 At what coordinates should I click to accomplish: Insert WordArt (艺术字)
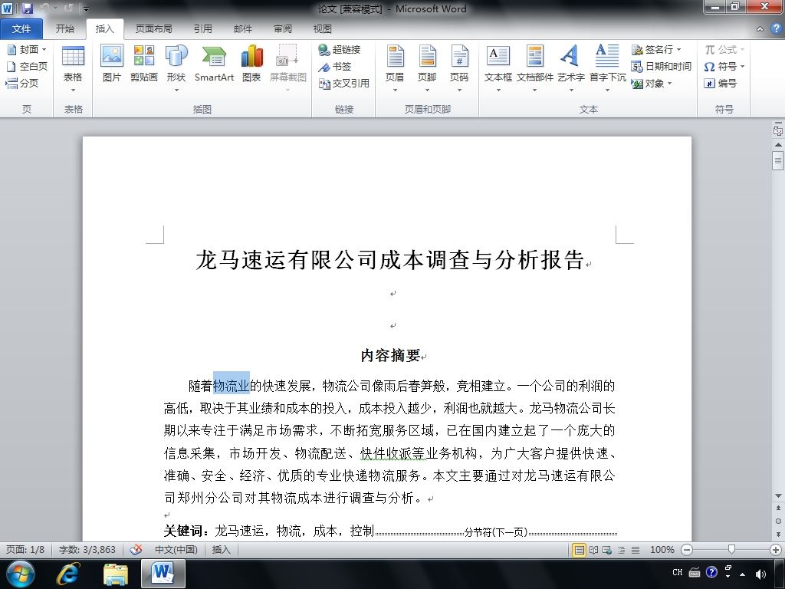pyautogui.click(x=570, y=68)
